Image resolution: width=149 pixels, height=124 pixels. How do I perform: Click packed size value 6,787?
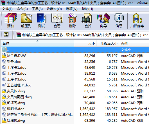tap(113, 62)
